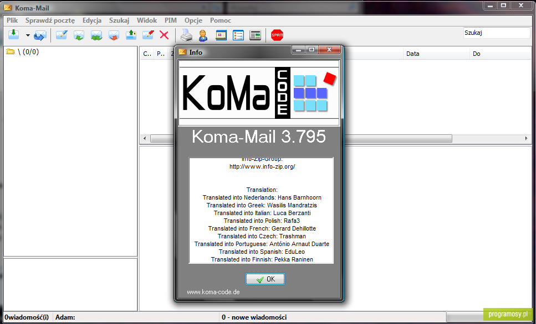The width and height of the screenshot is (536, 324).
Task: Open the task list toolbar icon
Action: tap(238, 35)
